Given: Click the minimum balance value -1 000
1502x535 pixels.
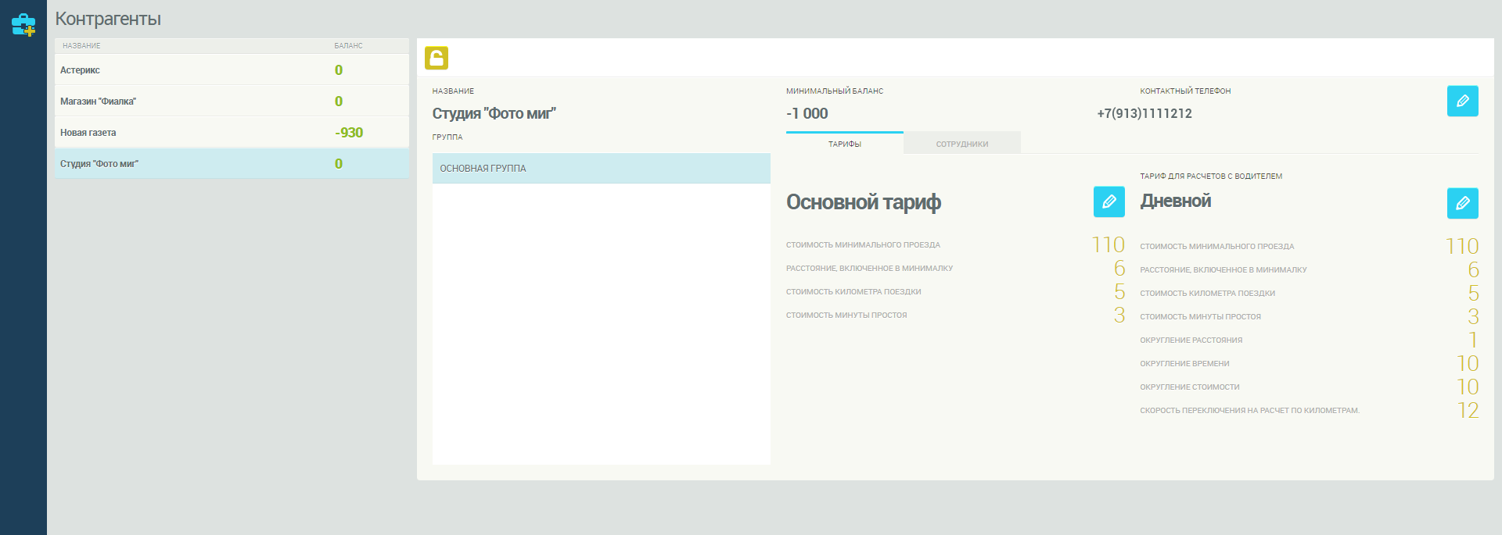Looking at the screenshot, I should click(807, 114).
